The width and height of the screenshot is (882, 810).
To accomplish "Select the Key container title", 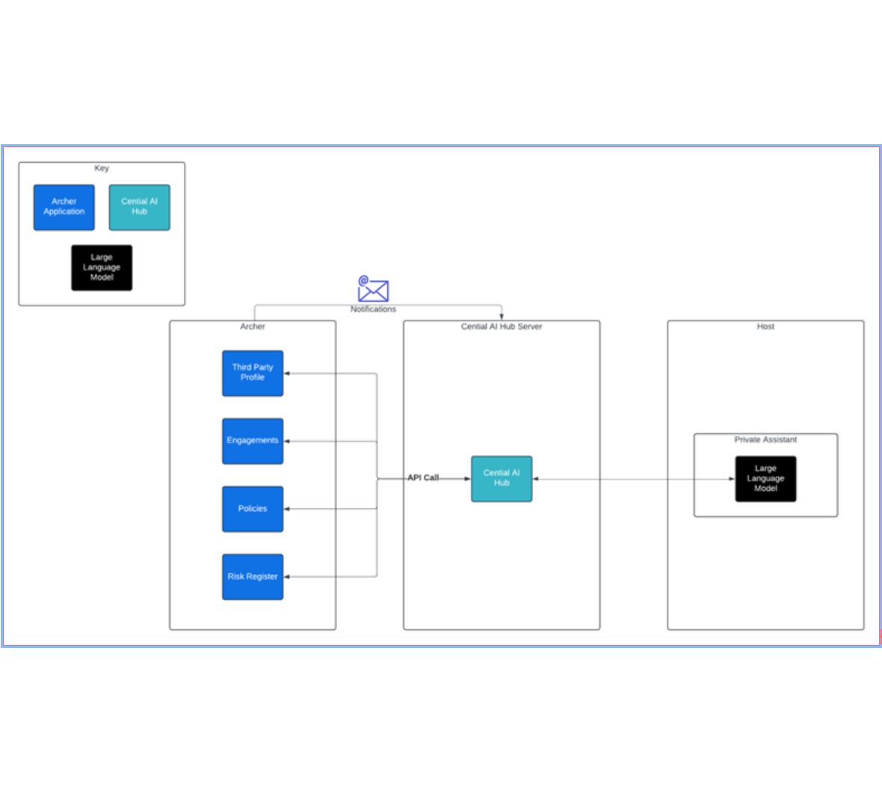I will (102, 168).
